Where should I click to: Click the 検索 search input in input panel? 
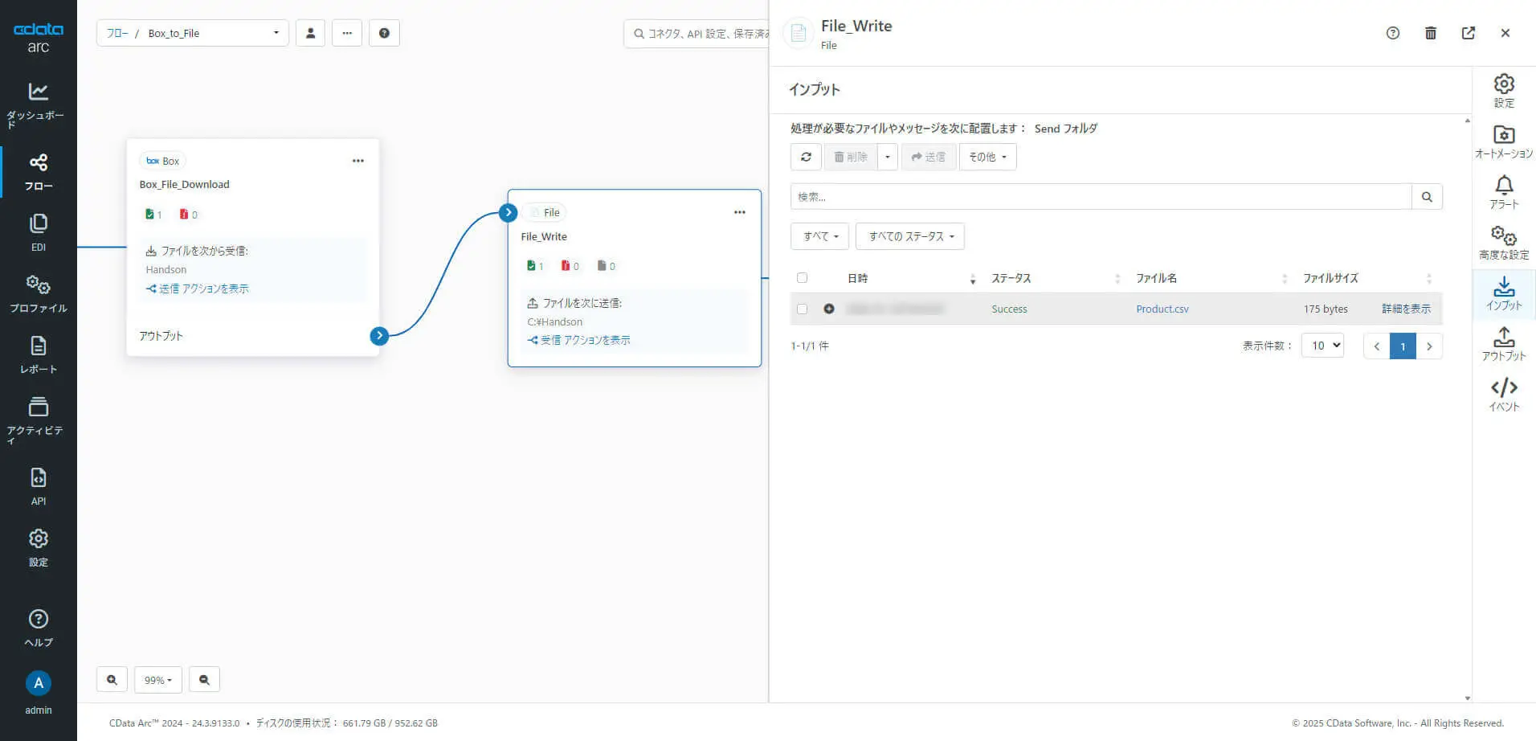coord(1101,196)
